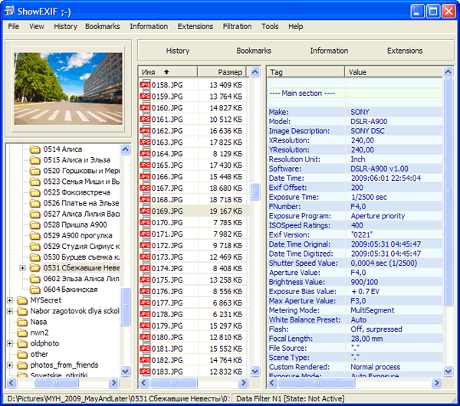This screenshot has width=460, height=406.
Task: Open the Filtration menu
Action: click(x=237, y=26)
